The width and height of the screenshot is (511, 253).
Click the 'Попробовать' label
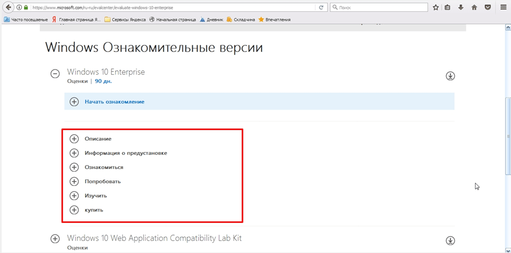coord(103,182)
